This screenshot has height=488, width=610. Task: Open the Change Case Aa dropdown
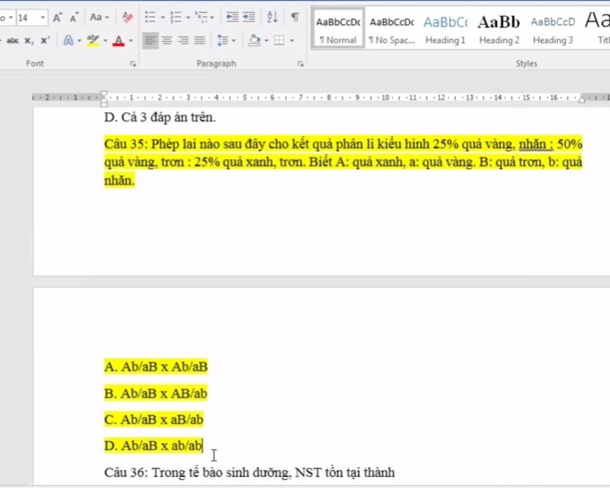[99, 17]
